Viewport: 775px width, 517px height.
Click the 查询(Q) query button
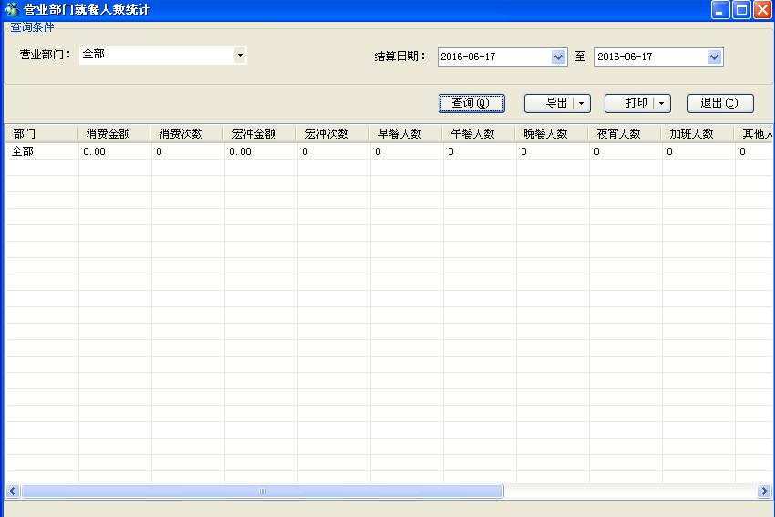(470, 103)
